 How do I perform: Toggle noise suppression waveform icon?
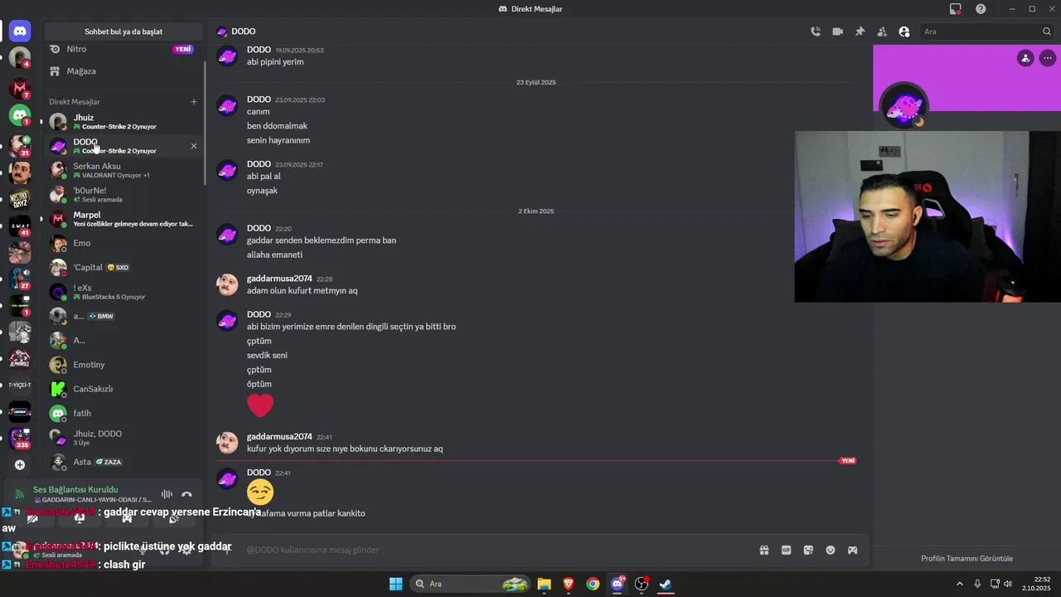point(167,495)
